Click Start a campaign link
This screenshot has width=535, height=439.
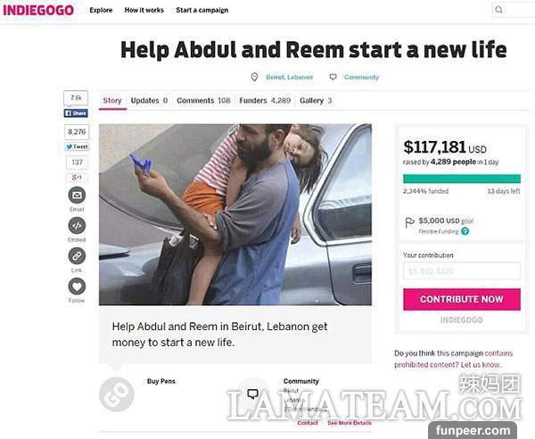202,10
